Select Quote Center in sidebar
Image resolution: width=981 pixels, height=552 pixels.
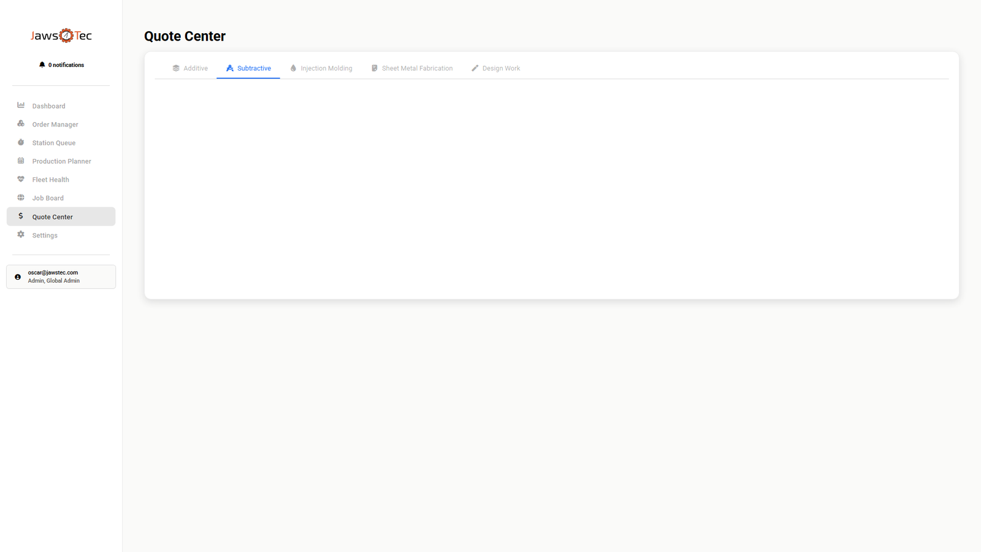coord(61,217)
